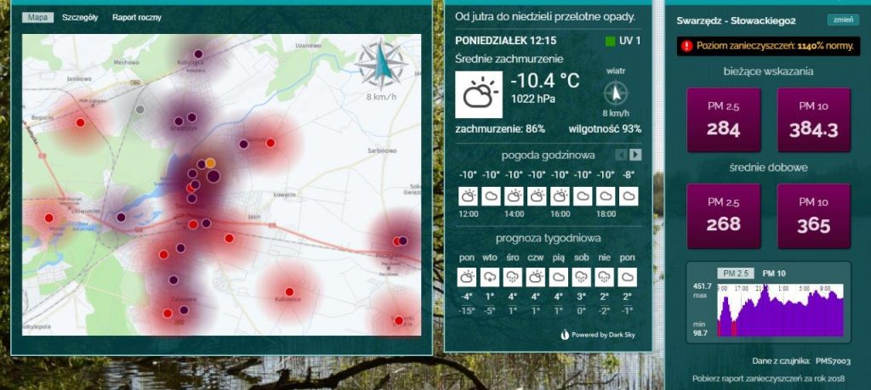Screen dimensions: 871x390
Task: Click the PMS7003 sensor name text
Action: coord(834,360)
